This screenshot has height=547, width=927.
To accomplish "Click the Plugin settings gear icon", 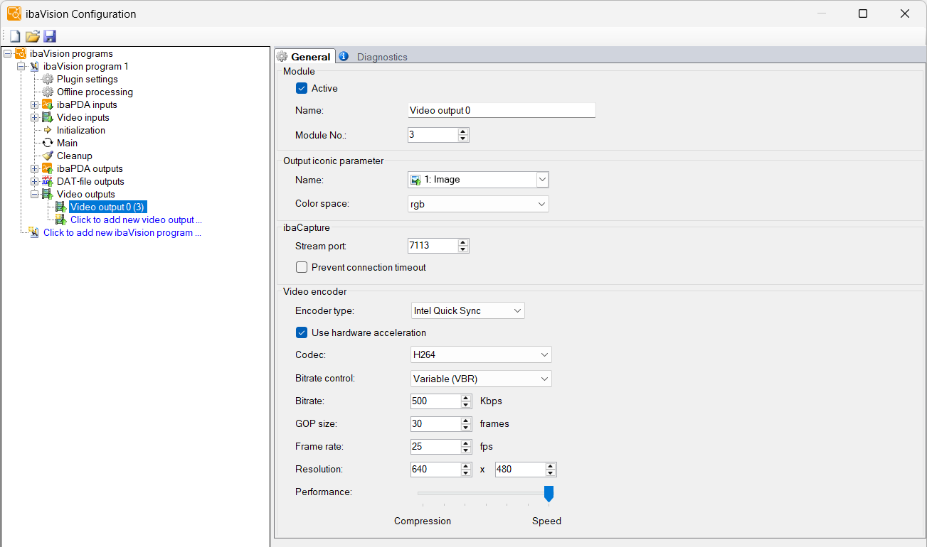I will coord(48,79).
